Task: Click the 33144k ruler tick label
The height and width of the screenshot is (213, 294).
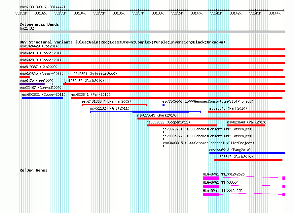Action: [x=275, y=13]
